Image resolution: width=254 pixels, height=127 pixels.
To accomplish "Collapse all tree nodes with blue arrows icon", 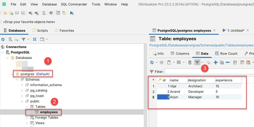I will click(35, 39).
